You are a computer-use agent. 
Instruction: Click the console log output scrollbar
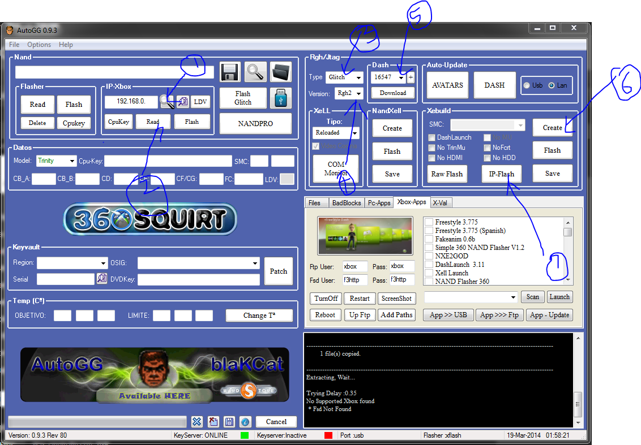(578, 380)
